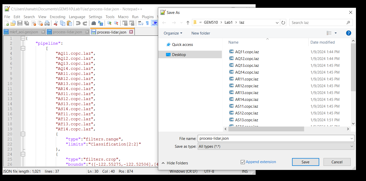Click the New folder button
The image size is (366, 181).
pyautogui.click(x=200, y=33)
